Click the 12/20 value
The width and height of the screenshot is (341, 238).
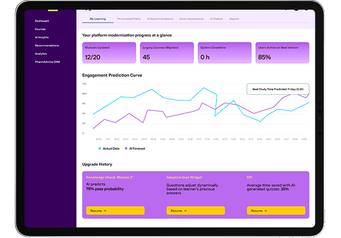[x=93, y=57]
